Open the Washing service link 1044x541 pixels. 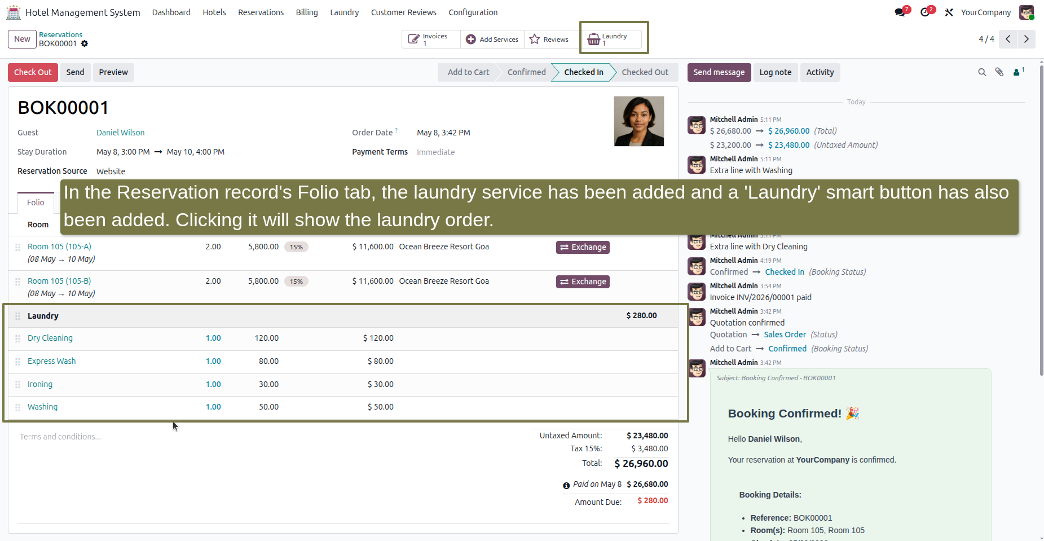click(x=42, y=407)
